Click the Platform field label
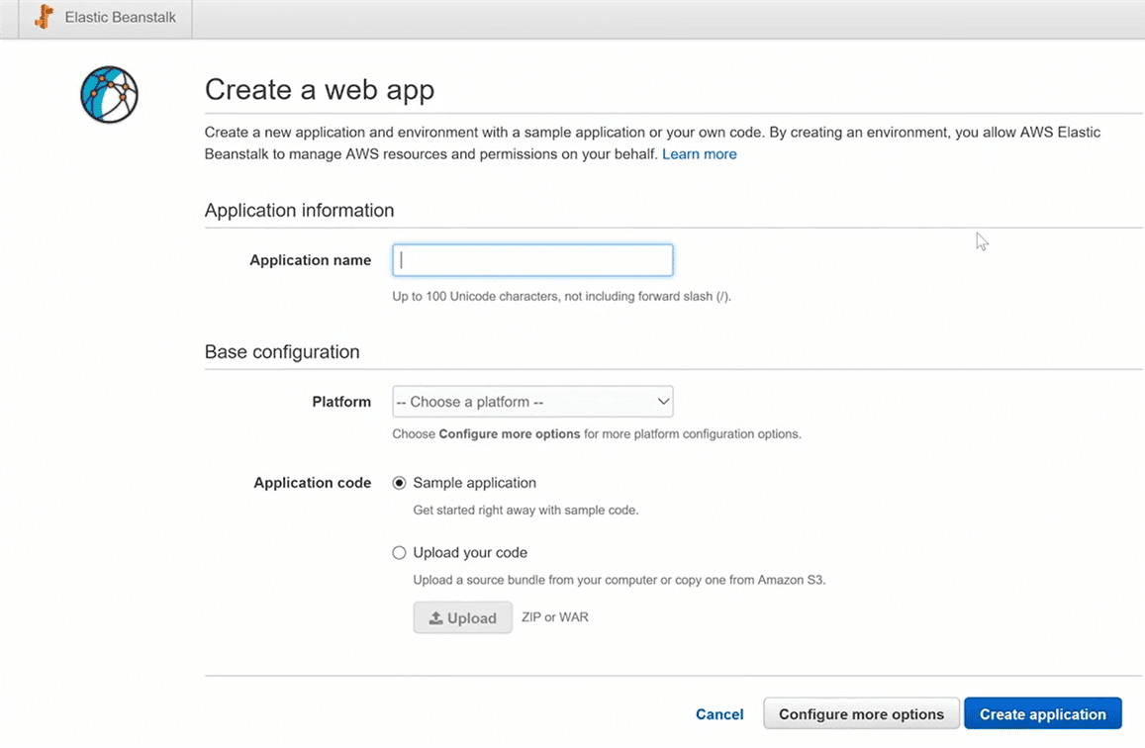This screenshot has height=748, width=1145. tap(341, 402)
